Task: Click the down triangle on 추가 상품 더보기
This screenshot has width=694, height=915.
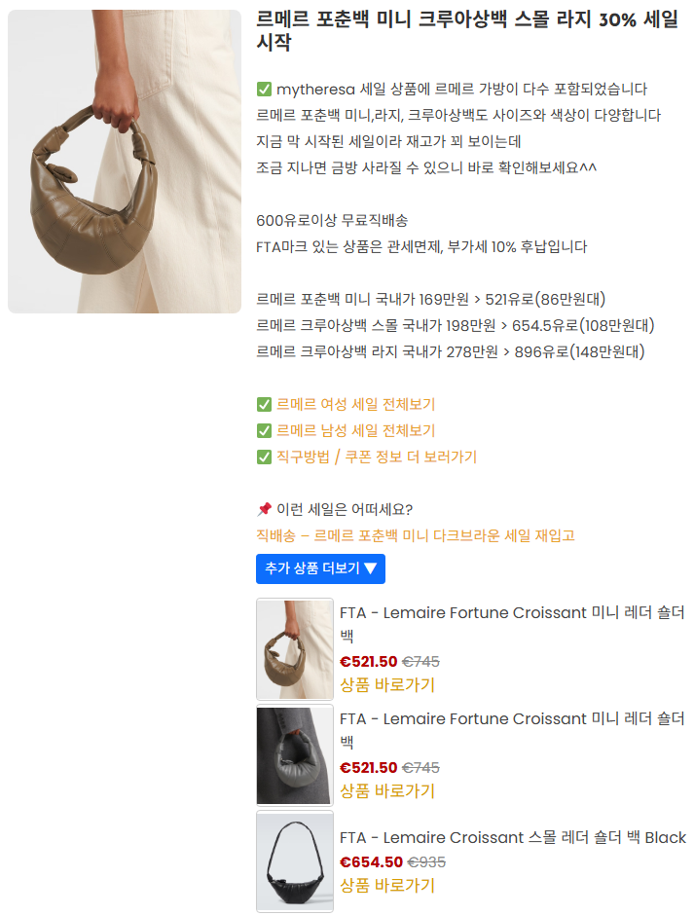Action: (371, 568)
